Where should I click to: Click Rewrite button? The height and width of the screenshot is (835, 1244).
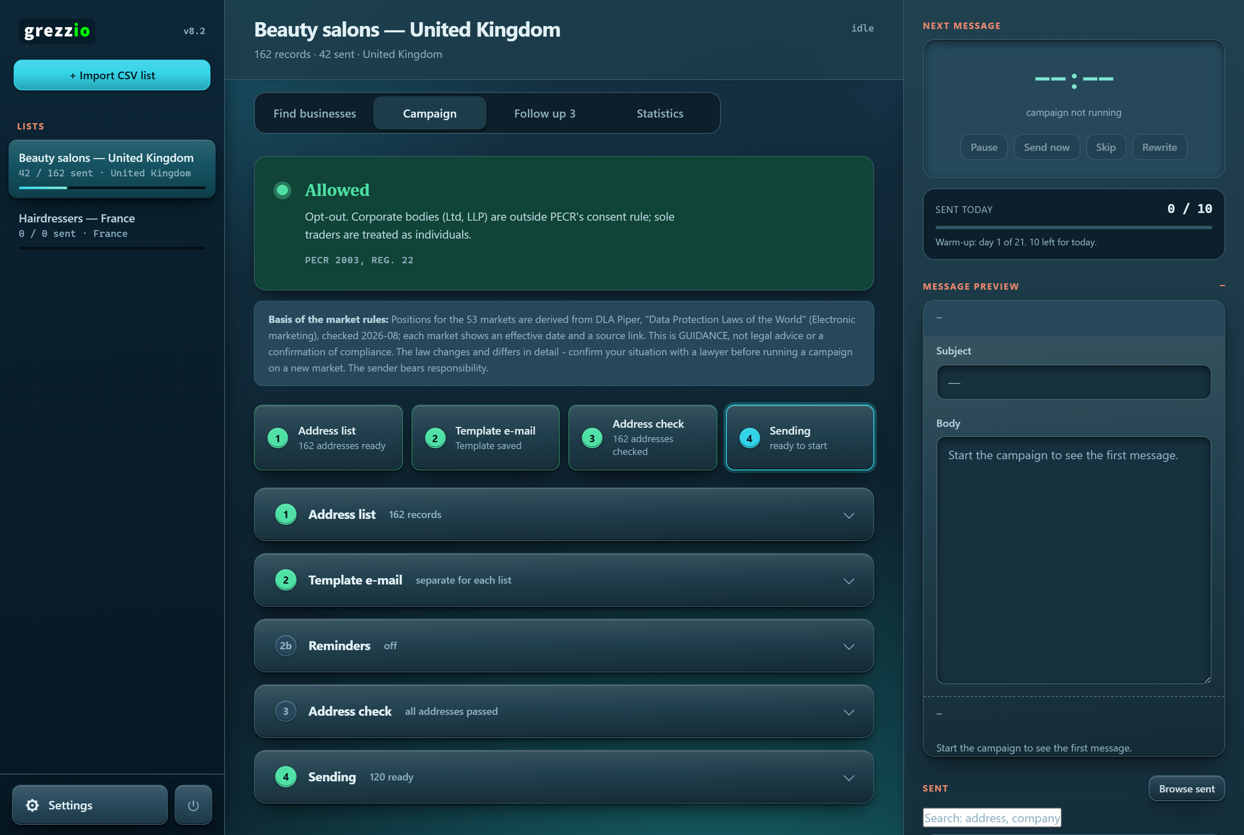coord(1159,147)
